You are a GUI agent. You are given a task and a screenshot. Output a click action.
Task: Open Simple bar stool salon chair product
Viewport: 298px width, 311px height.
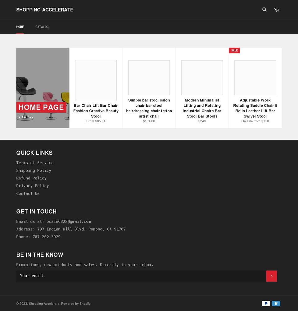pos(149,108)
